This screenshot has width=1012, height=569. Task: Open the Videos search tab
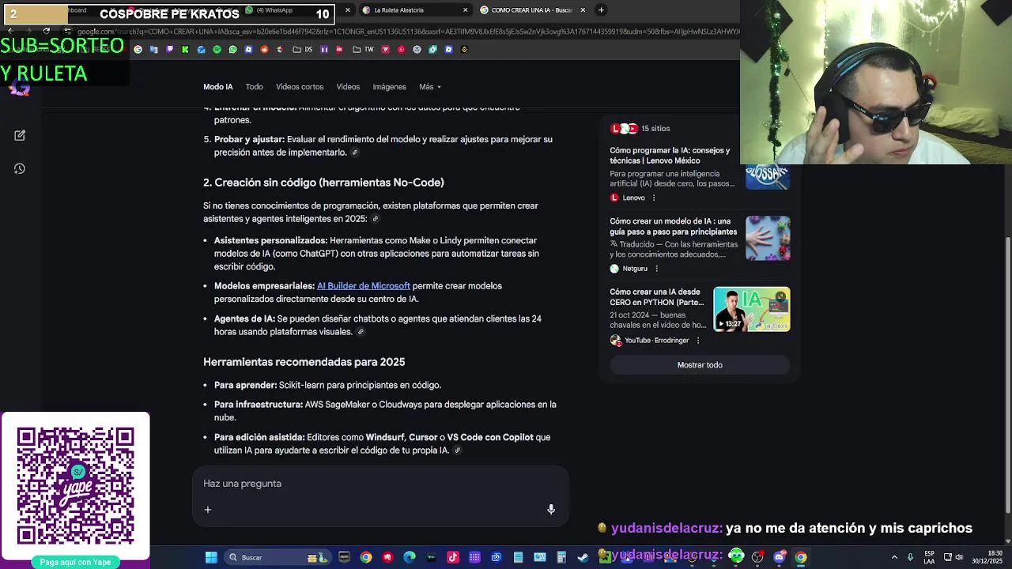tap(348, 87)
